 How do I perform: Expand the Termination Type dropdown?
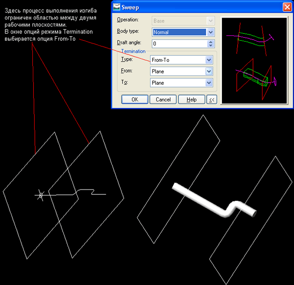click(x=209, y=60)
